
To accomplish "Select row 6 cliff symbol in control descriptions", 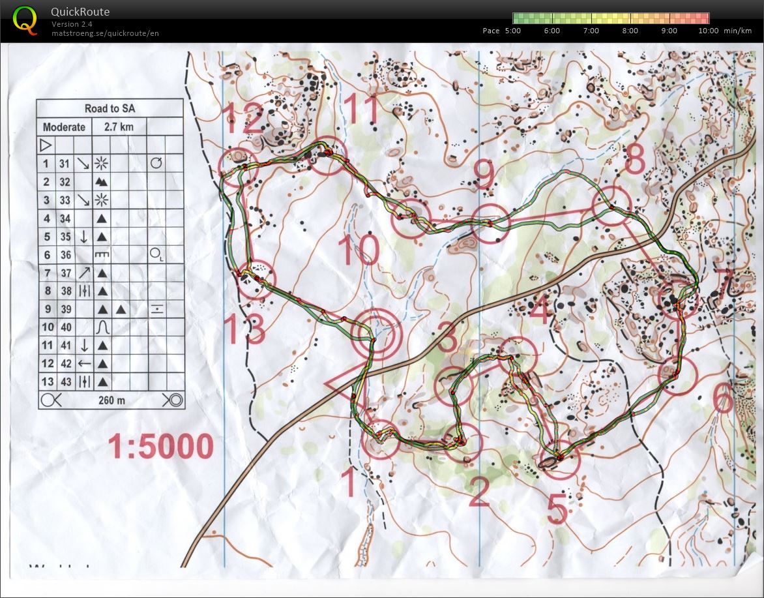I will pyautogui.click(x=101, y=254).
